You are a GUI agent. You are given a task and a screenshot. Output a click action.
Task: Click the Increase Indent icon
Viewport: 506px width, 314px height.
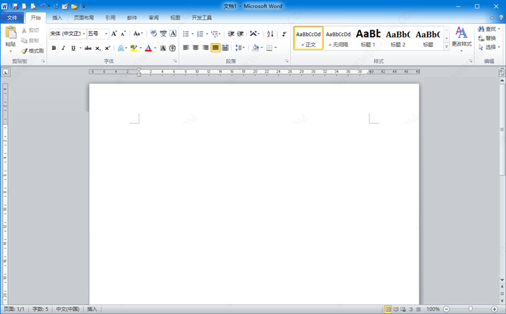coord(241,34)
